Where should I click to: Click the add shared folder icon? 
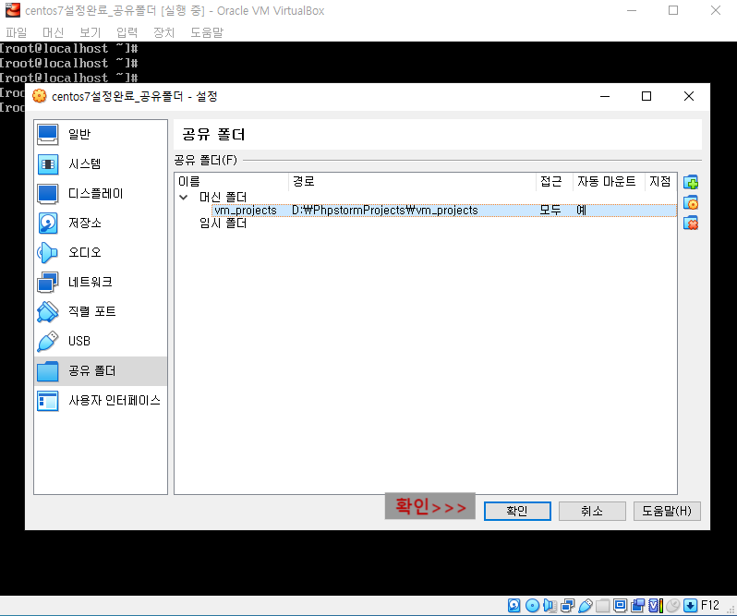[x=691, y=182]
